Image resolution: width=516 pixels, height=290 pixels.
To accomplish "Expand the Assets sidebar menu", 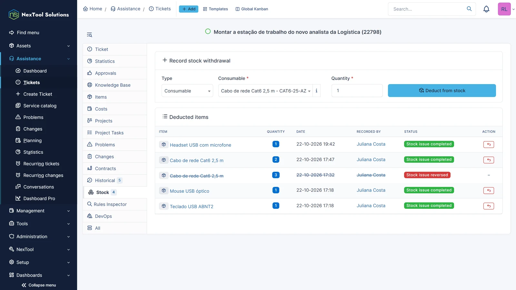I will [x=39, y=46].
